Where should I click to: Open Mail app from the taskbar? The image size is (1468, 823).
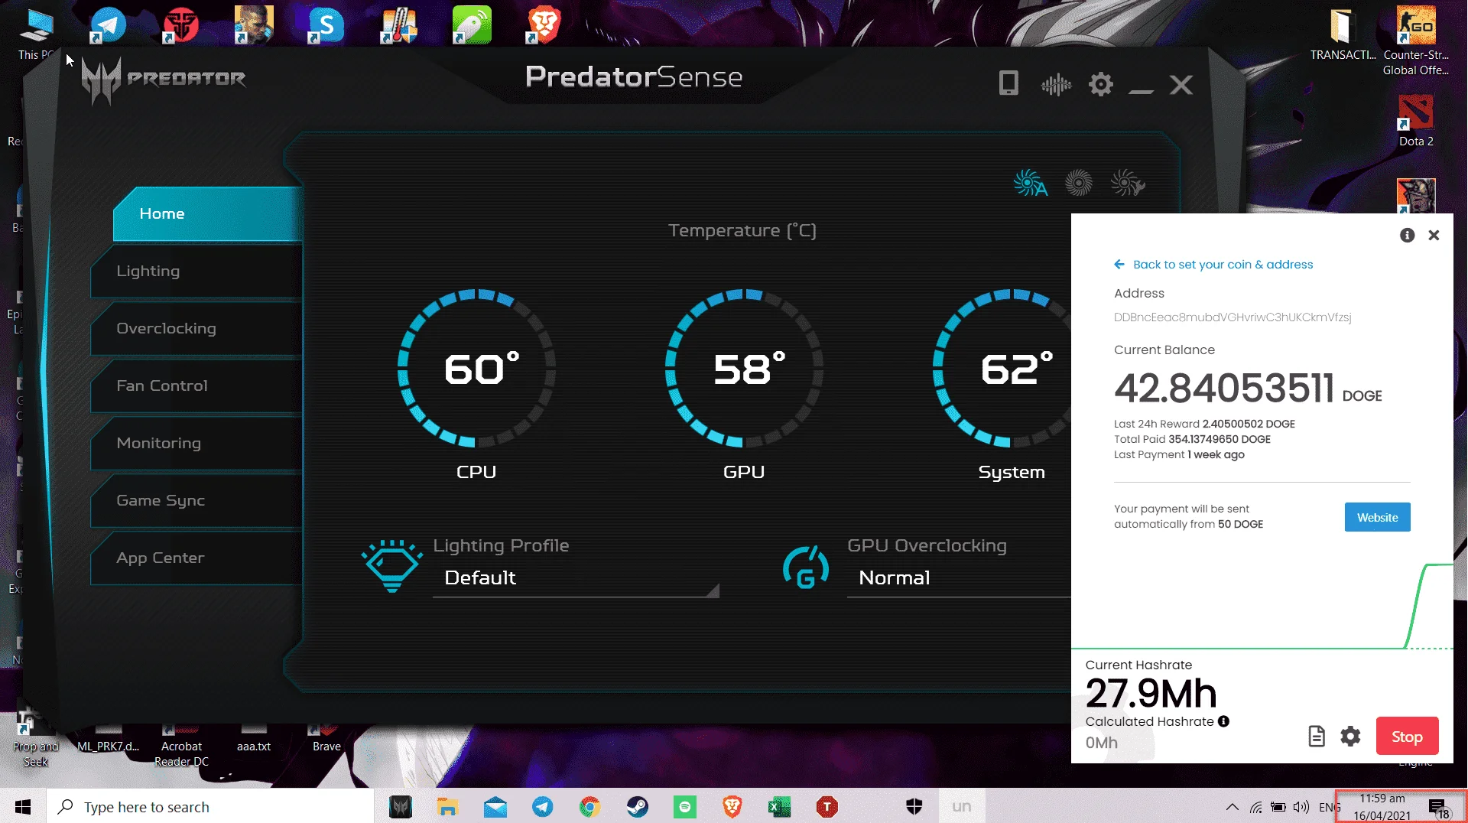point(495,806)
